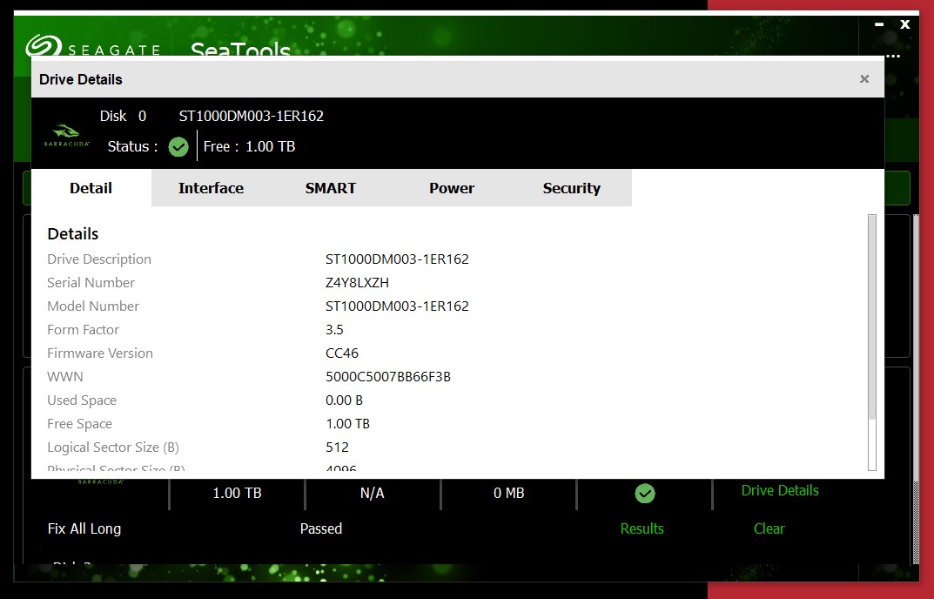The width and height of the screenshot is (934, 599).
Task: Go to the Security tab
Action: 572,188
